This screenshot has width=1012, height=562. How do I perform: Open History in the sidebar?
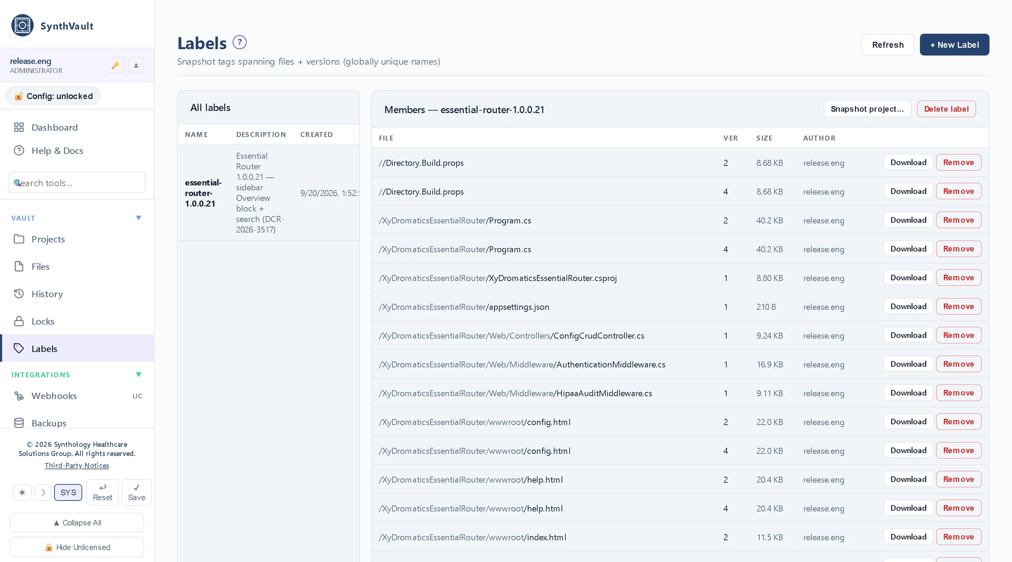pos(77,294)
